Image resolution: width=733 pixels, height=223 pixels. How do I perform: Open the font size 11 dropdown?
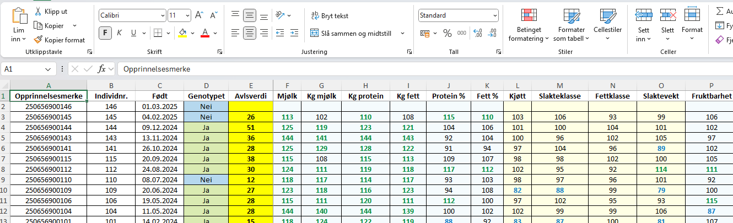pos(188,15)
